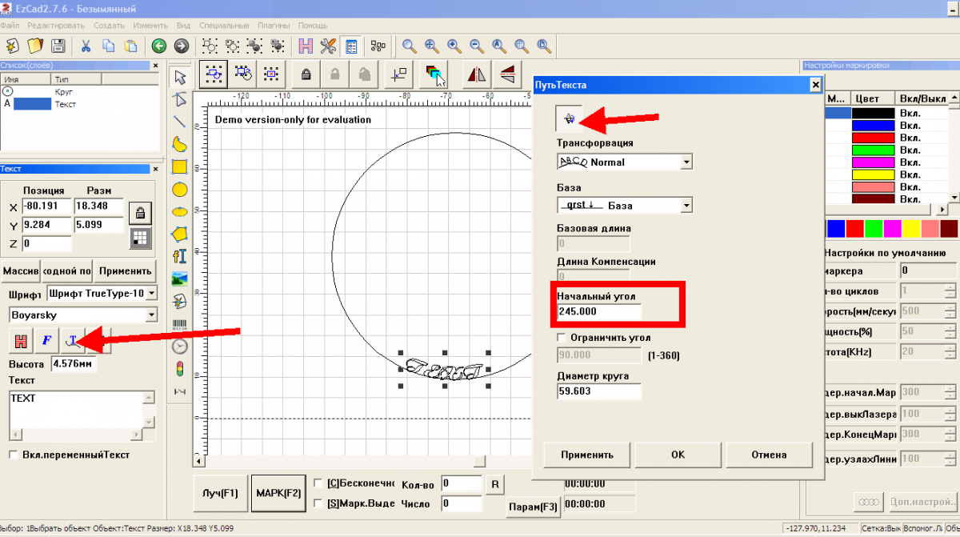
Task: Open text path settings (curved T icon)
Action: (73, 341)
